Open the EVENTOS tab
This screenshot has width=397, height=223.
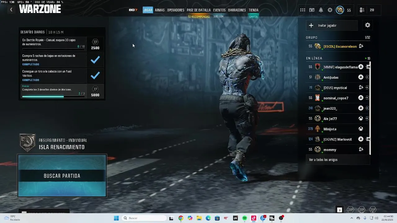coord(219,10)
